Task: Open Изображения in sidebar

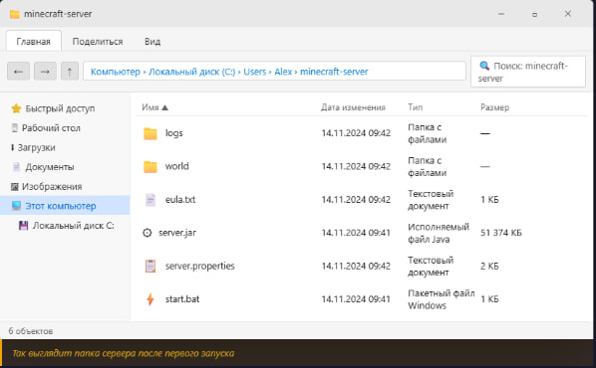Action: pyautogui.click(x=65, y=187)
